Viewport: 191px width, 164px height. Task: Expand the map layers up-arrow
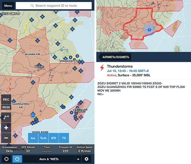78,159
